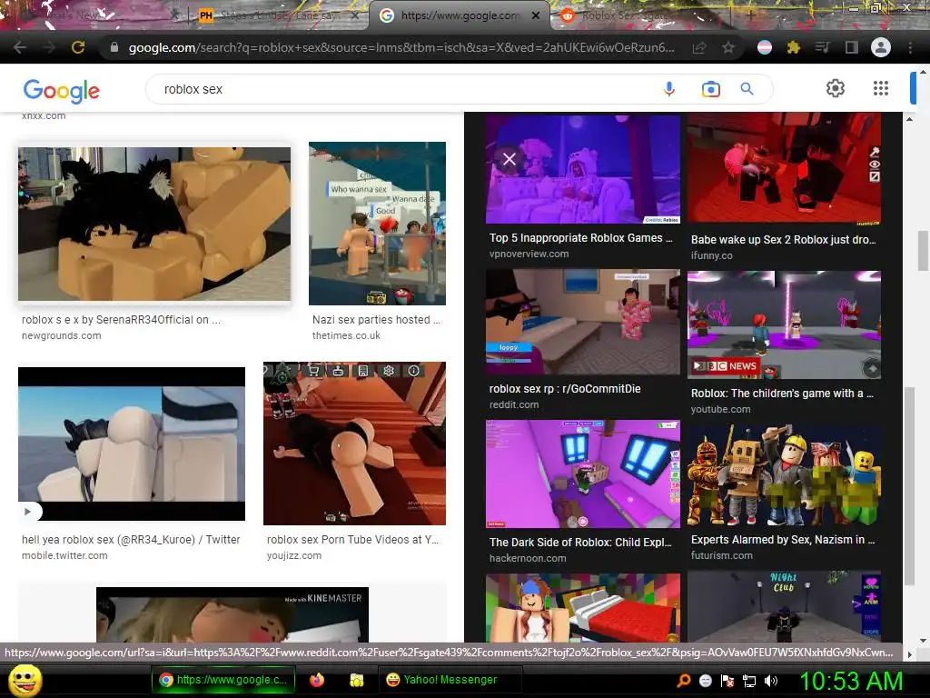Viewport: 930px width, 698px height.
Task: Open the ifunny.co source link
Action: pyautogui.click(x=712, y=255)
